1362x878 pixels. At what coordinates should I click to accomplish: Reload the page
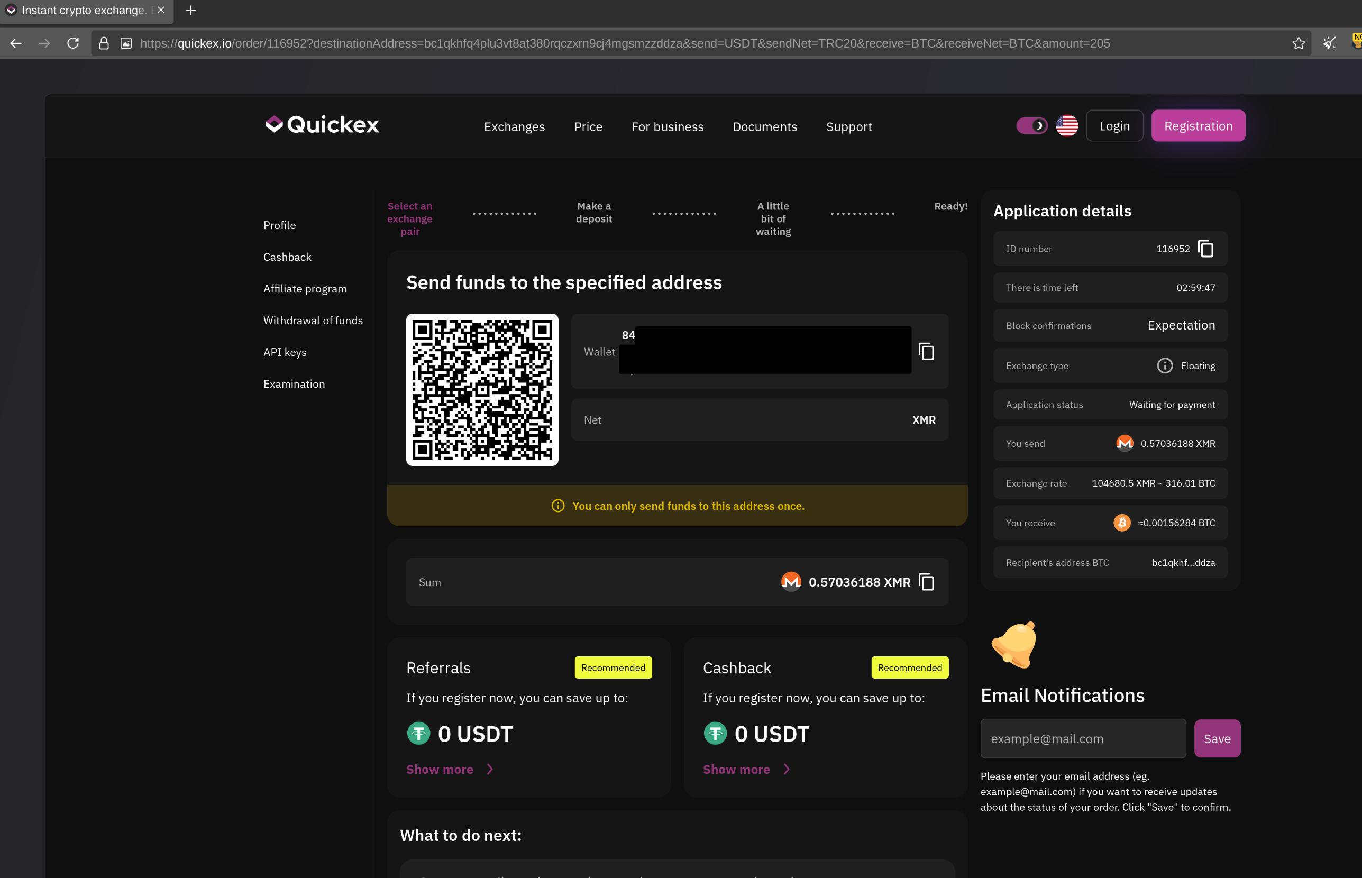click(x=73, y=43)
